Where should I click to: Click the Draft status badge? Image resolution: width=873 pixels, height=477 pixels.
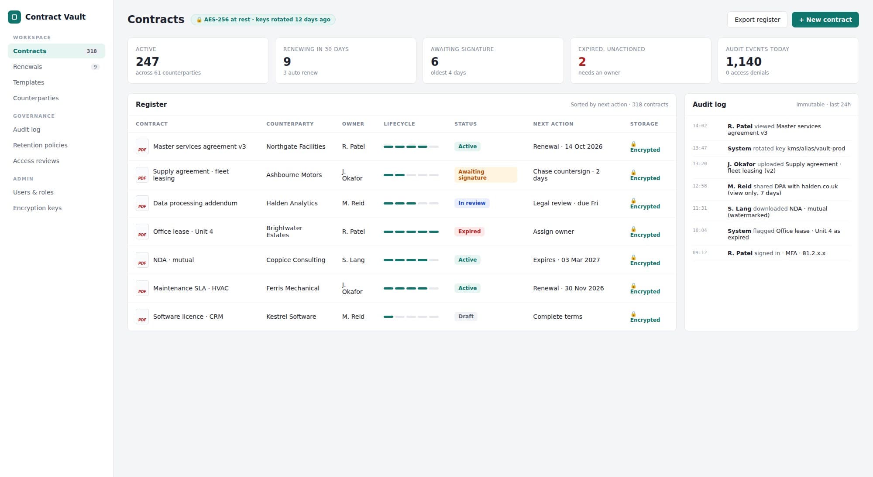click(466, 317)
